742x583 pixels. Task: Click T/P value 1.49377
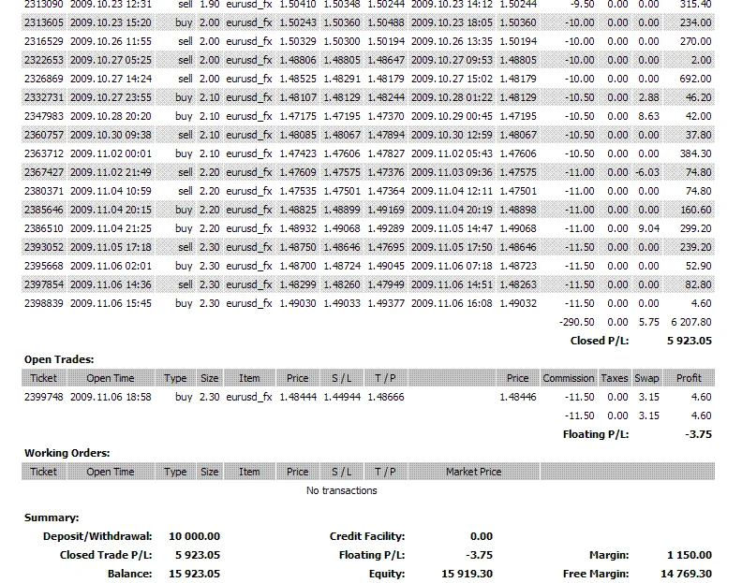click(x=386, y=303)
